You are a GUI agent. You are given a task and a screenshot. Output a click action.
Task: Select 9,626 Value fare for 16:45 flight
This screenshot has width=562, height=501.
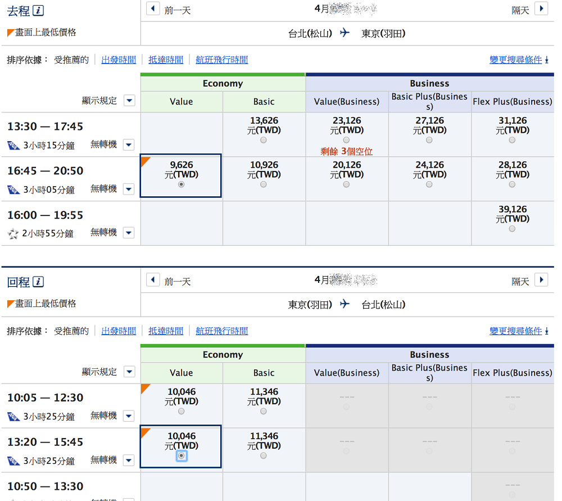tap(182, 184)
